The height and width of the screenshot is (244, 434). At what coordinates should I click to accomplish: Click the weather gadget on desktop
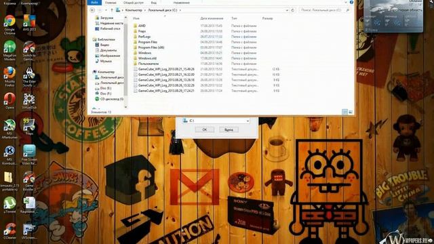pyautogui.click(x=393, y=16)
